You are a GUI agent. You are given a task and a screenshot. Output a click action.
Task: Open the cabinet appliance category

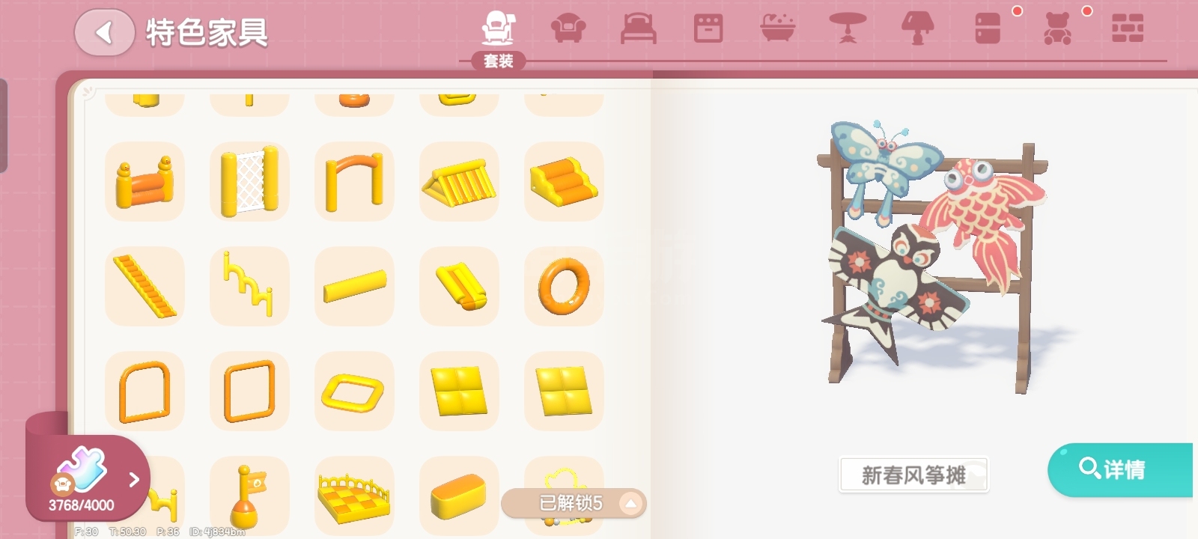tap(988, 28)
